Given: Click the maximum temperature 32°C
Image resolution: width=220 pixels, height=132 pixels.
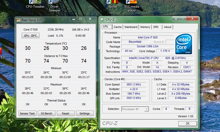Looking at the screenshot, I should pos(46,89).
